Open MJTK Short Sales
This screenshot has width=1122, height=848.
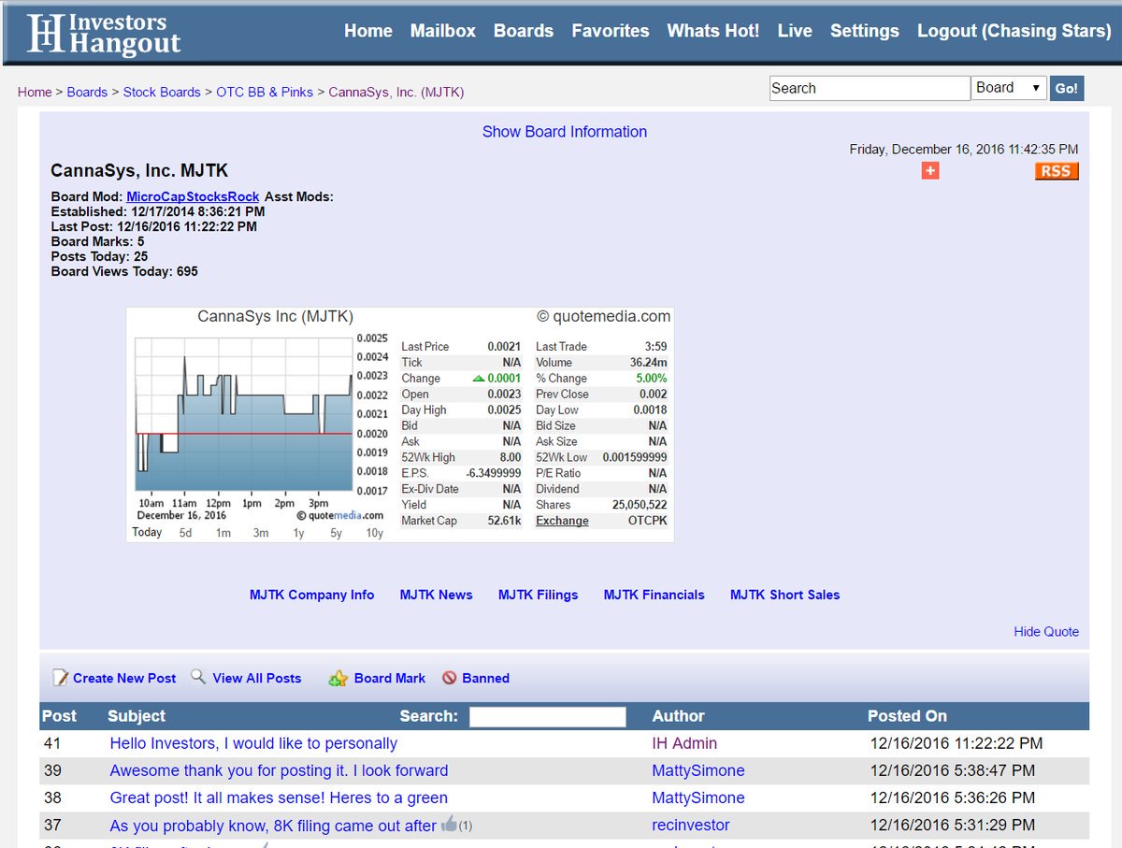tap(784, 595)
